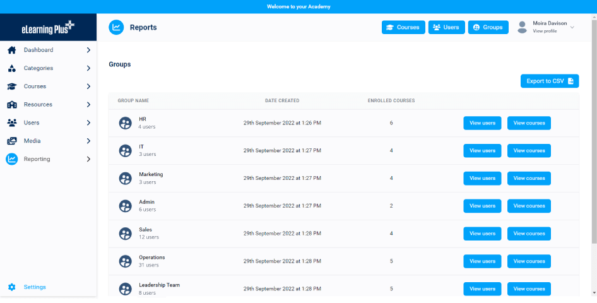This screenshot has height=303, width=597.
Task: Expand the Reporting sidebar chevron
Action: [x=88, y=159]
